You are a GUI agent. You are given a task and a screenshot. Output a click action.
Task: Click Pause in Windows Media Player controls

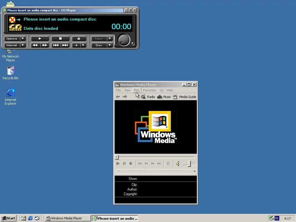click(x=124, y=164)
